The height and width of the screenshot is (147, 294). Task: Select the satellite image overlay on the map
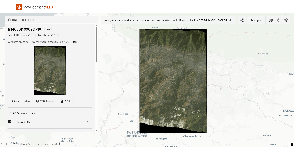(x=173, y=80)
